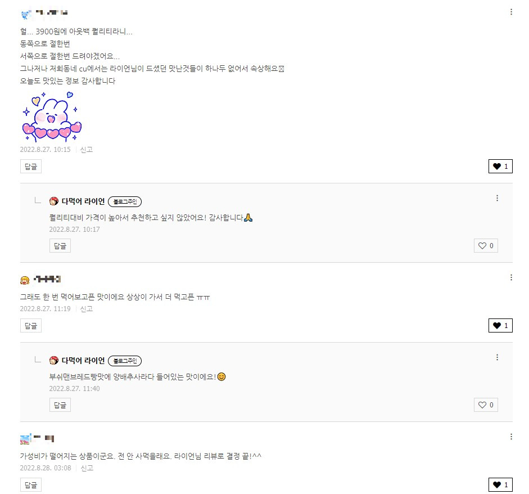The width and height of the screenshot is (529, 494).
Task: Report the 10:15 comment via 신고
Action: coord(87,150)
